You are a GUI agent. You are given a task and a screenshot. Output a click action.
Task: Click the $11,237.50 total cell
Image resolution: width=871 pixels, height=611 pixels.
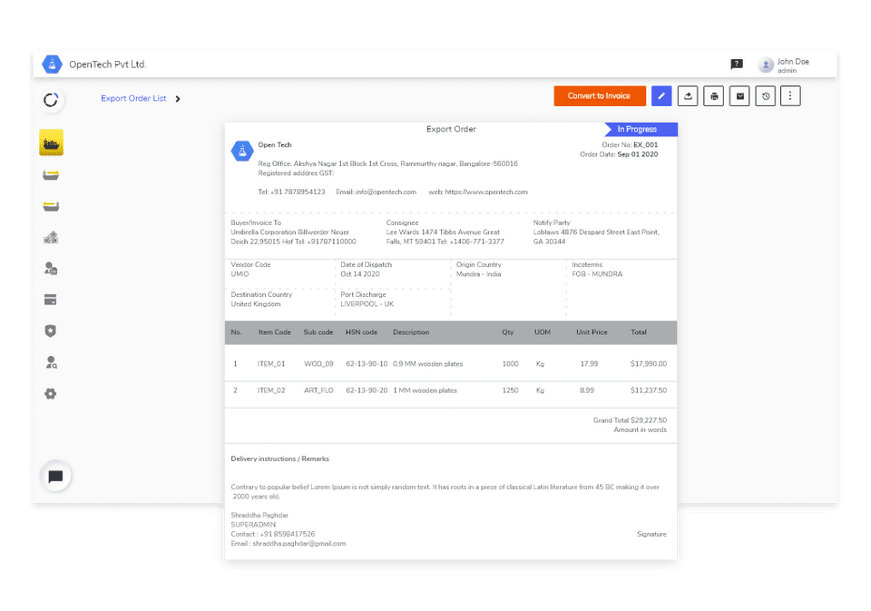pyautogui.click(x=648, y=390)
